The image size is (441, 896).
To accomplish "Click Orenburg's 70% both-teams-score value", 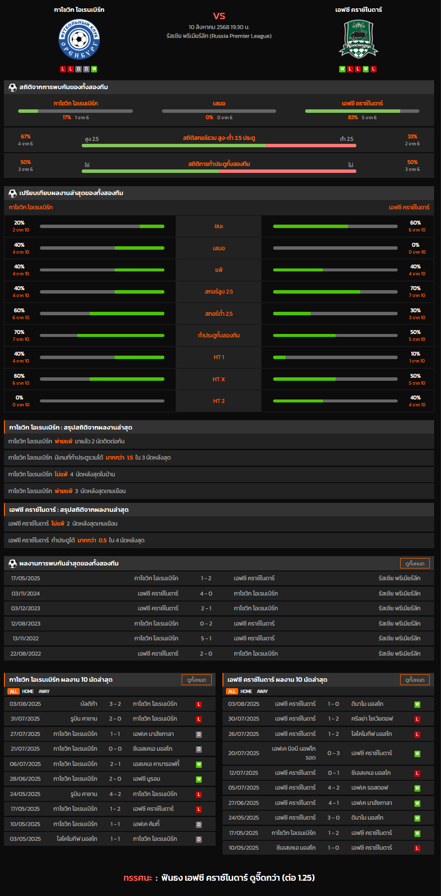I will tap(19, 332).
